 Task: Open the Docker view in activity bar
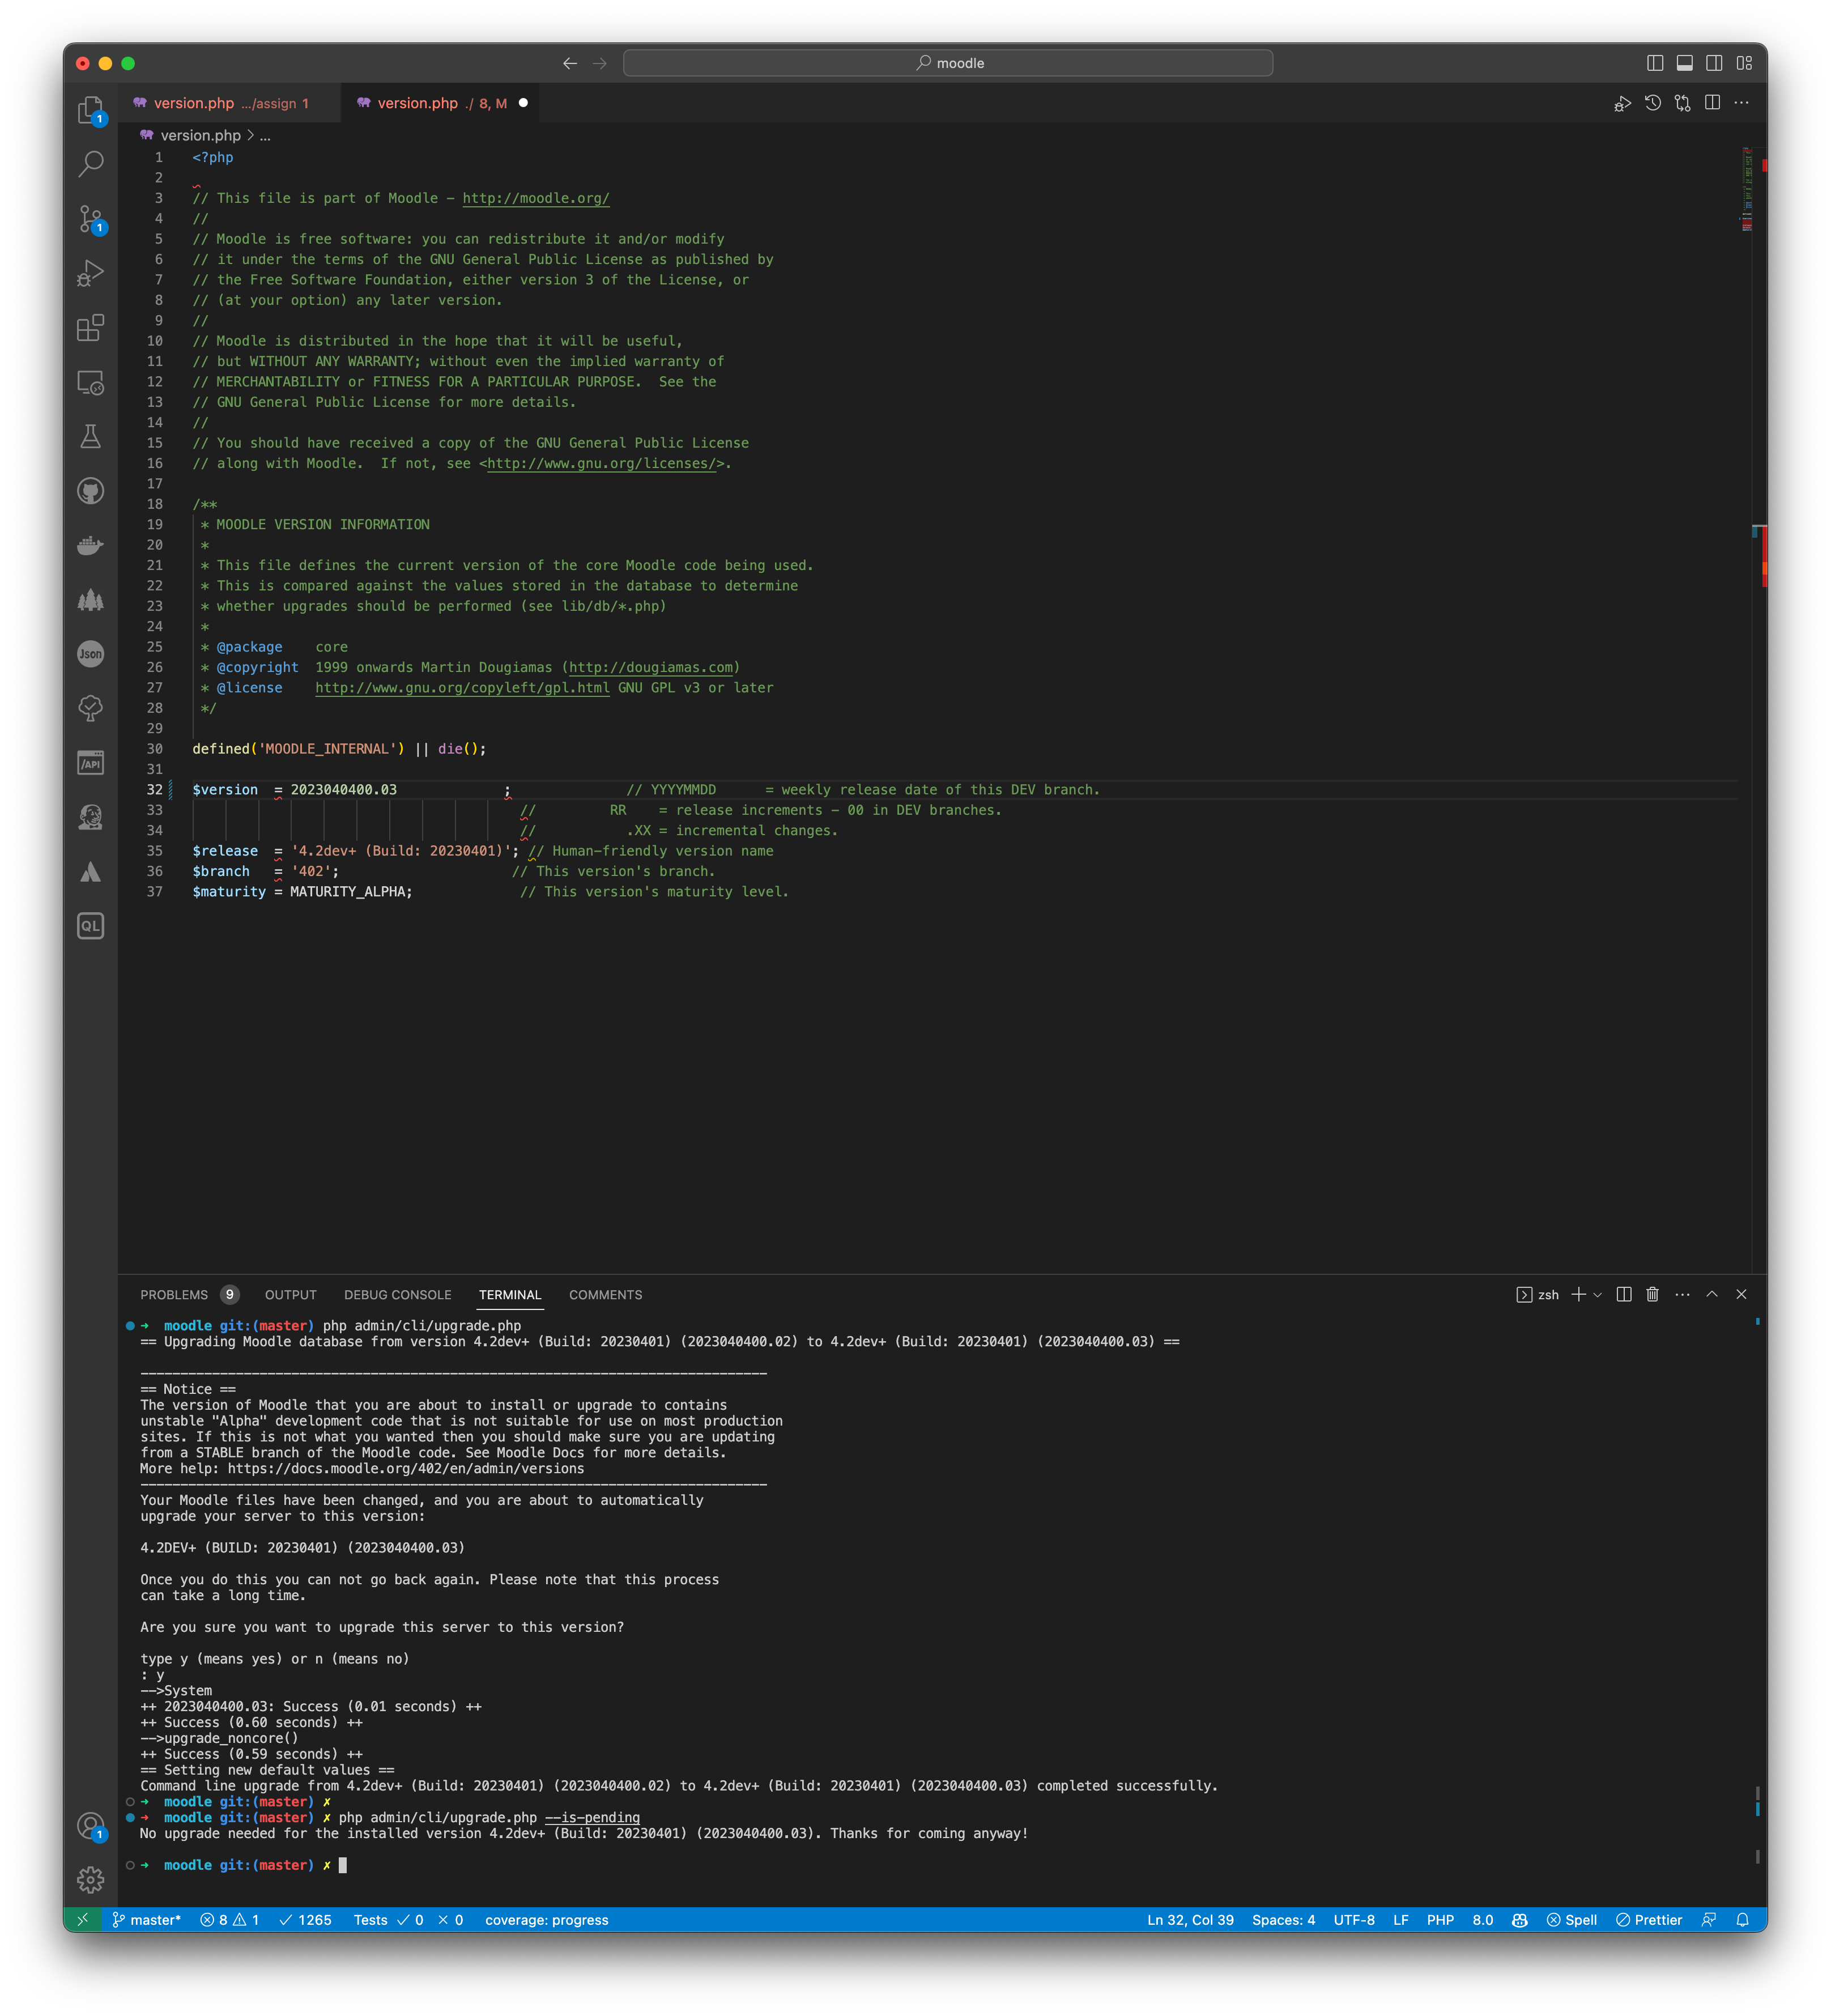point(91,545)
